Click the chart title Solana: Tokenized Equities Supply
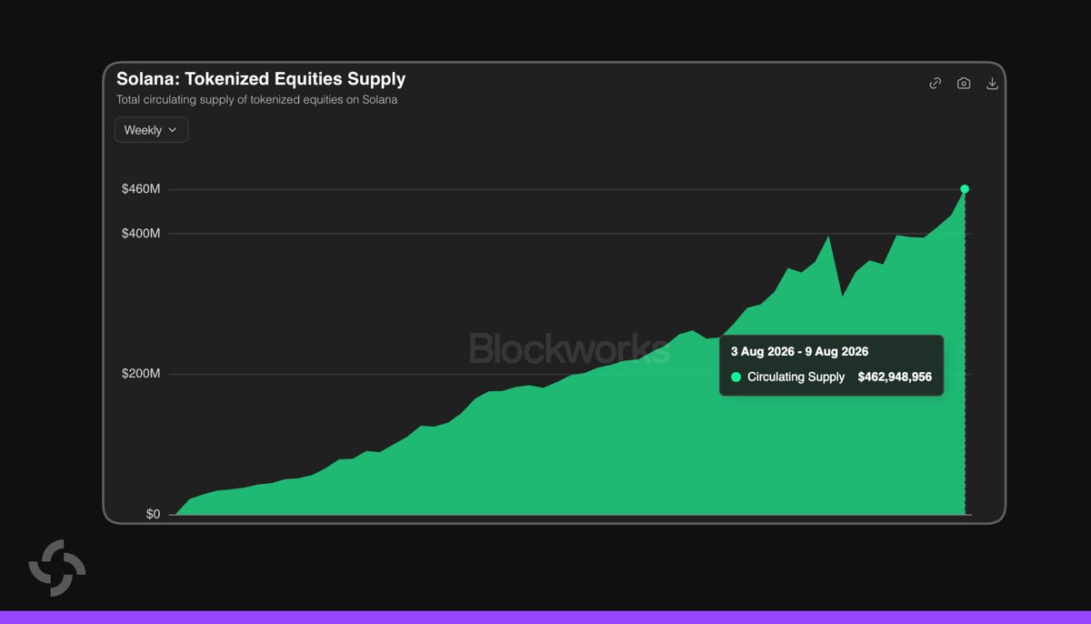 click(261, 79)
